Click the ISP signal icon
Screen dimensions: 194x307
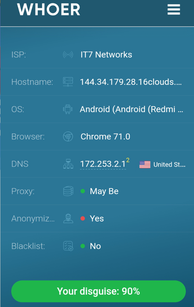pos(68,55)
